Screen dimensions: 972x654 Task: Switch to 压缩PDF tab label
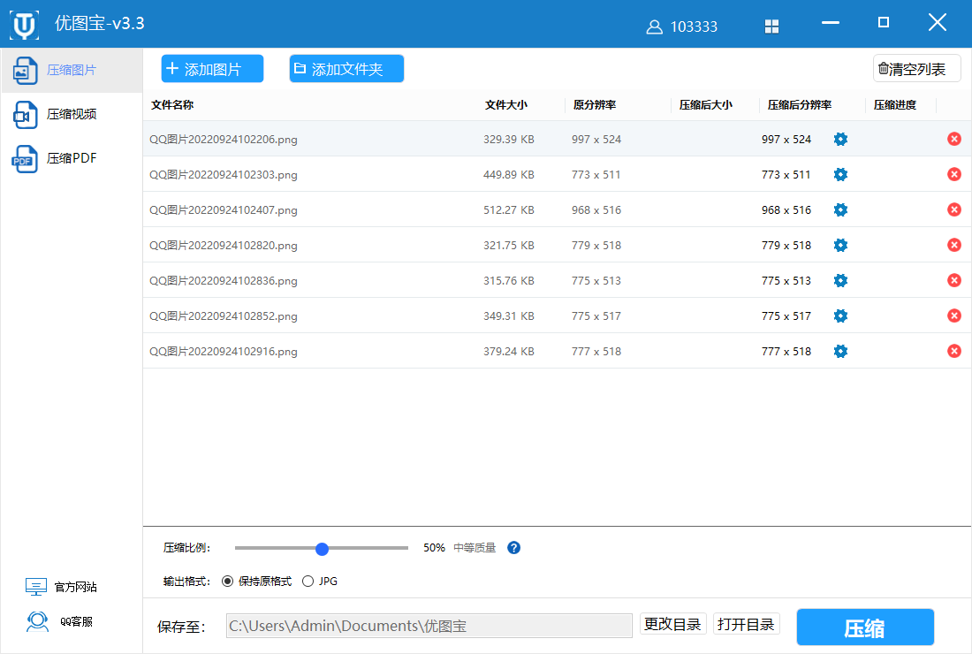pos(72,158)
